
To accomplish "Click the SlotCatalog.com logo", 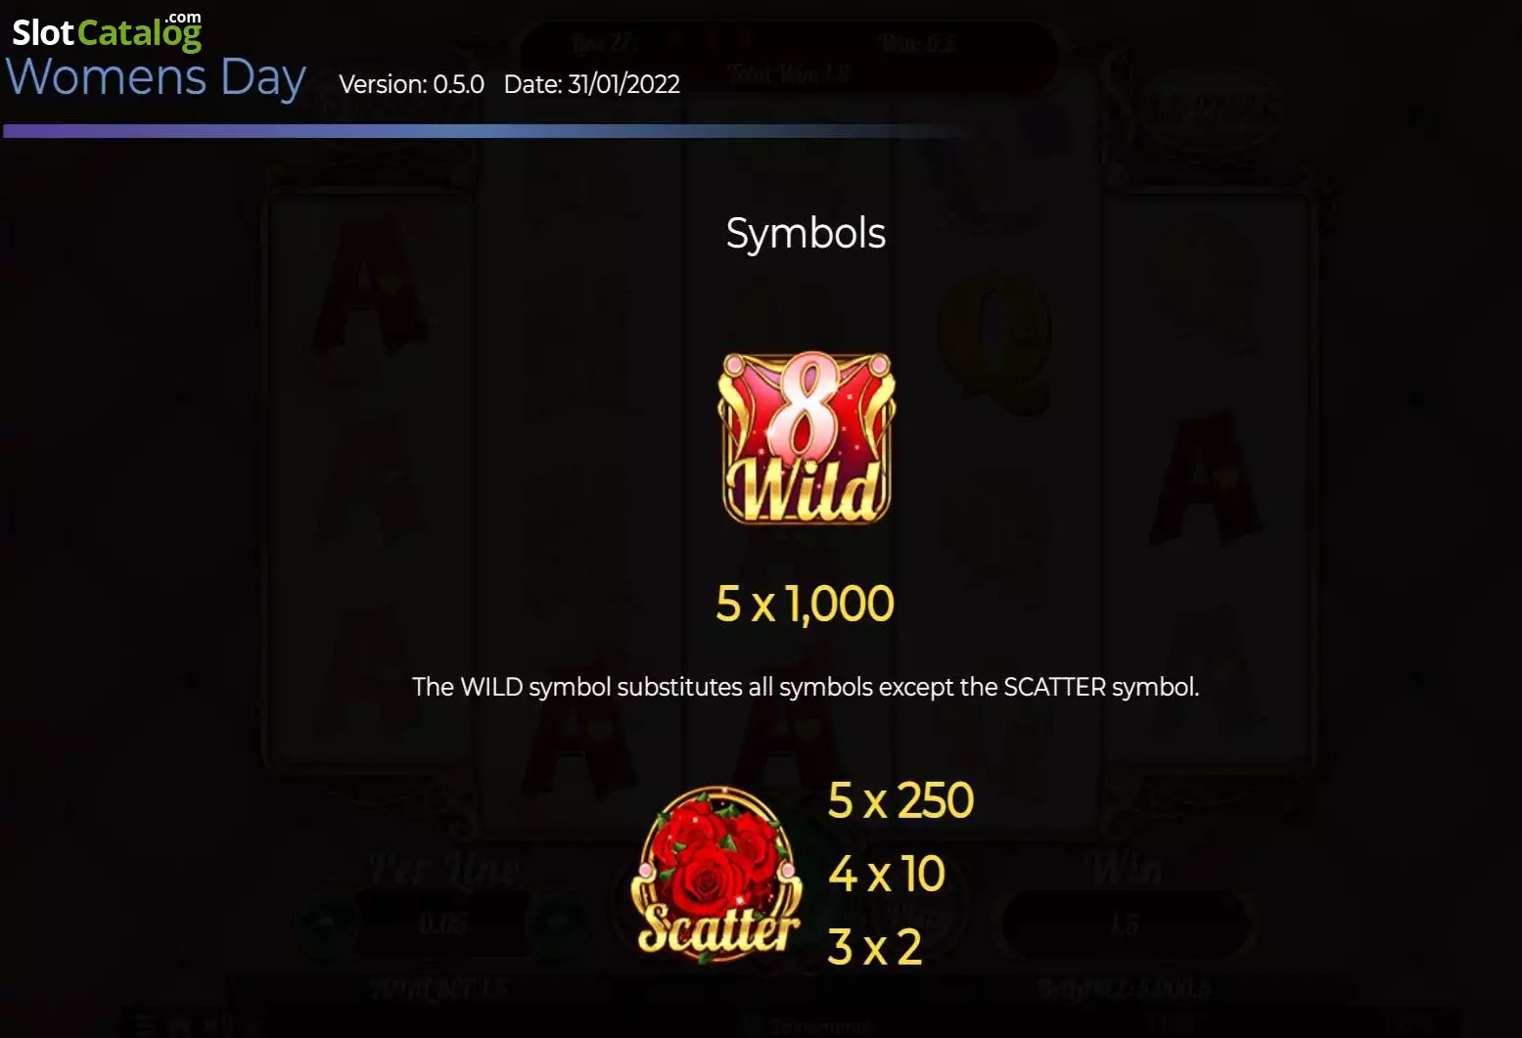I will pyautogui.click(x=107, y=30).
